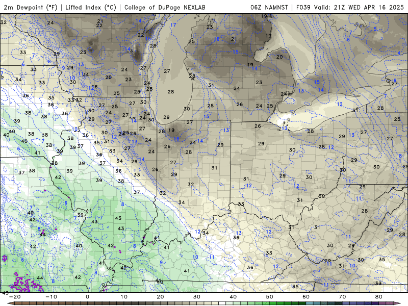Click the -20 label on the color scale

[15, 297]
